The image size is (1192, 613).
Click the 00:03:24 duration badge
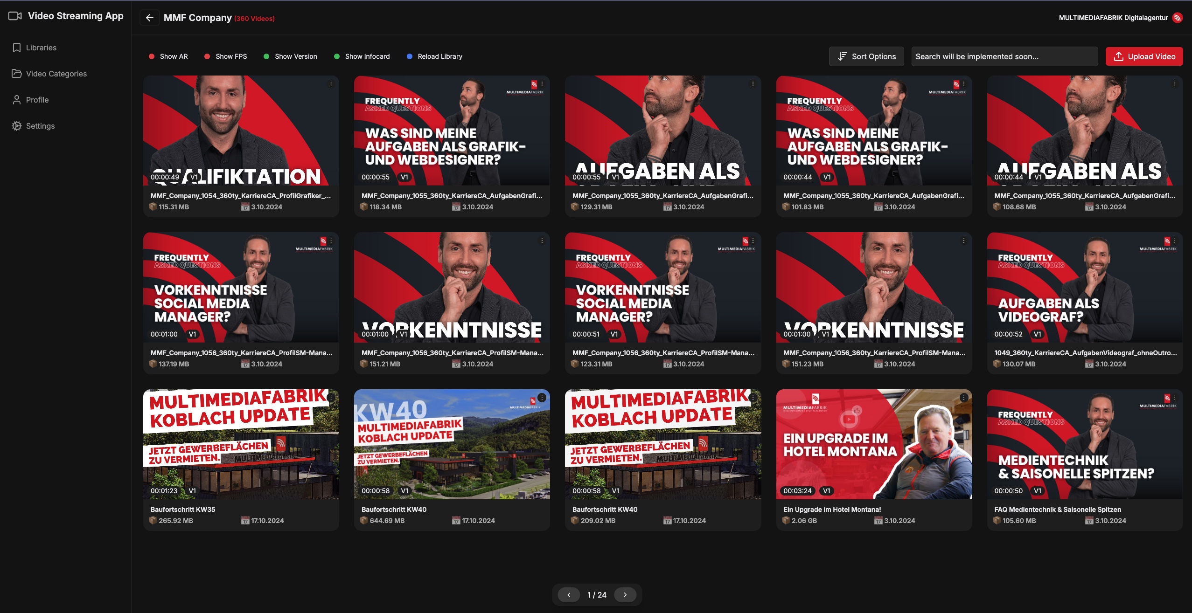click(797, 491)
